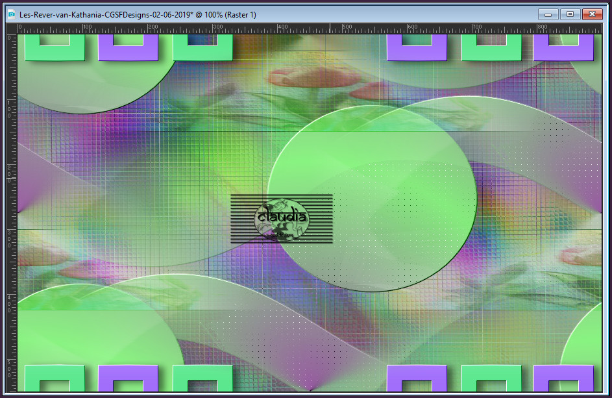Click the '700' label on the horizontal ruler

coord(477,27)
